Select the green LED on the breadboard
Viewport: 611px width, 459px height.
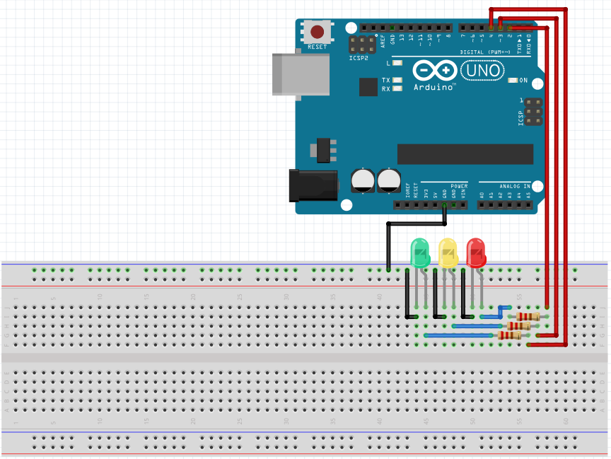[419, 252]
